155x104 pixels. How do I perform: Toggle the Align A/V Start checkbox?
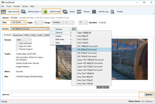pyautogui.click(x=17, y=47)
